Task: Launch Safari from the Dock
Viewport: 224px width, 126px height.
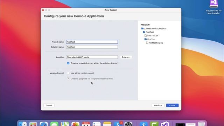Action: click(x=44, y=124)
